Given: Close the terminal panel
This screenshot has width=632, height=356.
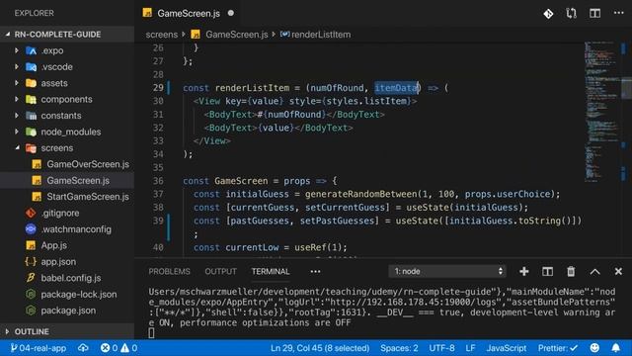Looking at the screenshot, I should 618,271.
